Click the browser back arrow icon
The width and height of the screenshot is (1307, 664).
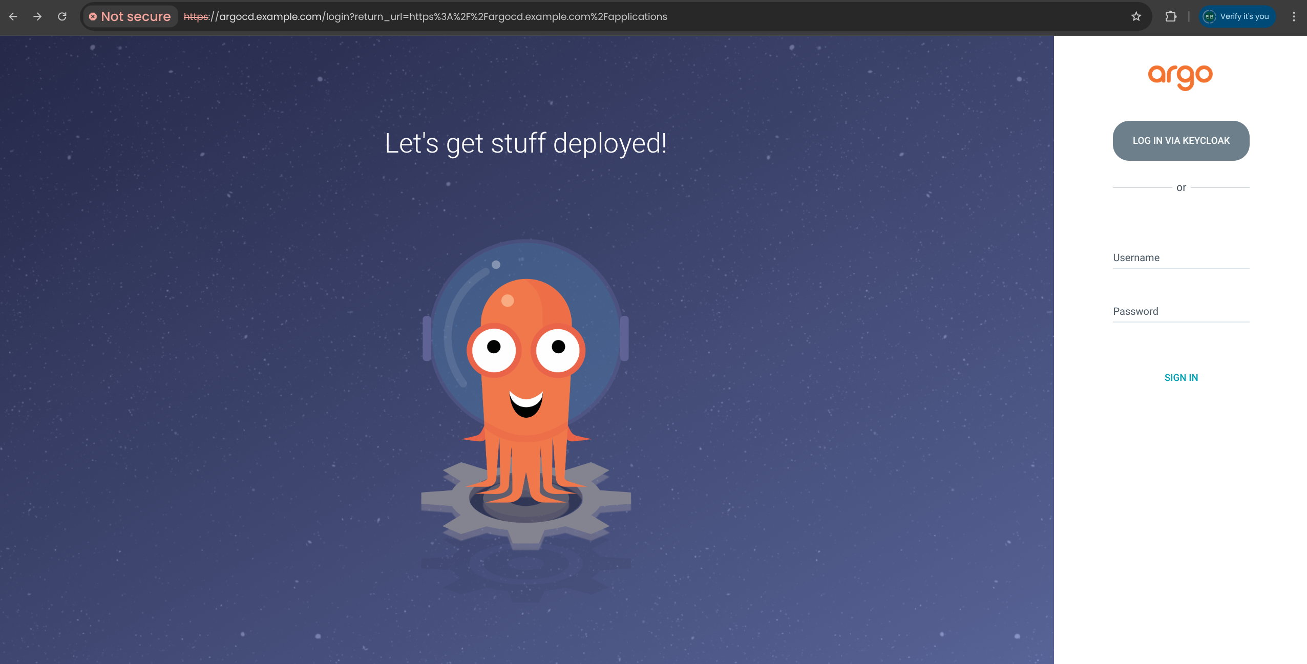(x=13, y=16)
